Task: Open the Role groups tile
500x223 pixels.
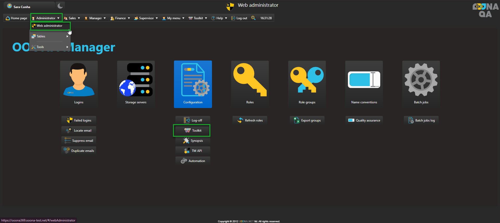Action: [307, 84]
